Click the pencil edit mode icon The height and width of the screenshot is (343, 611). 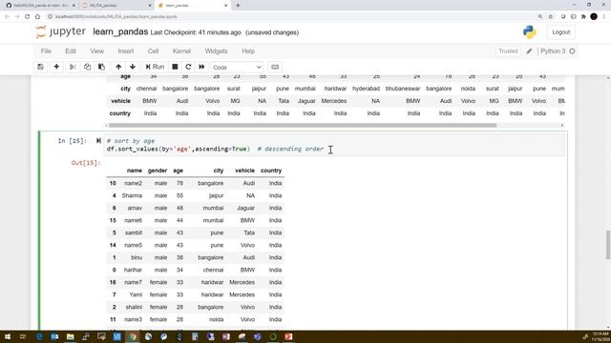point(529,51)
